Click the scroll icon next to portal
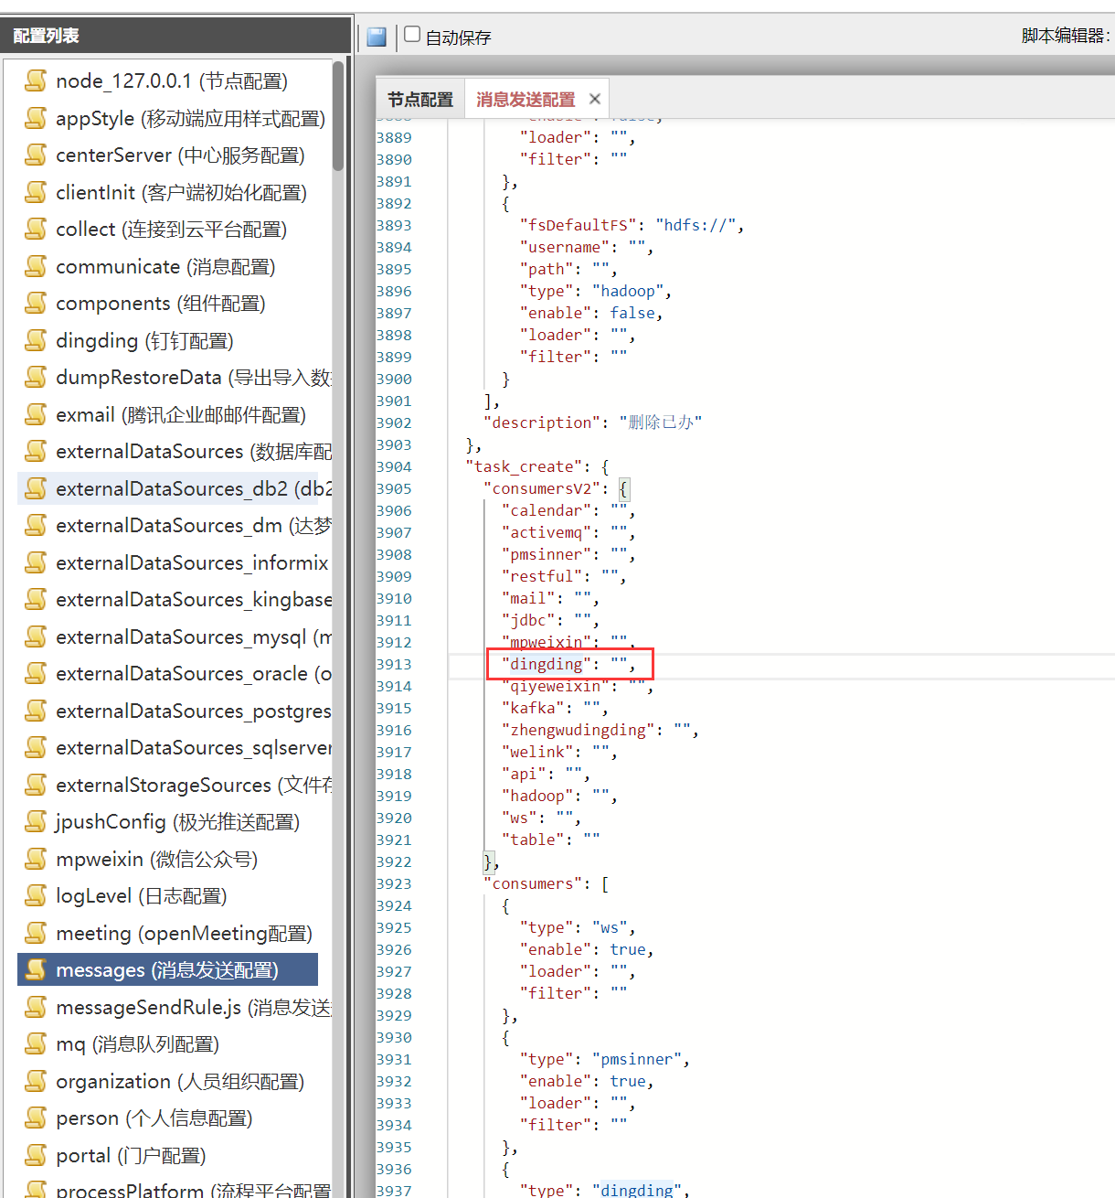The height and width of the screenshot is (1198, 1115). 36,1155
